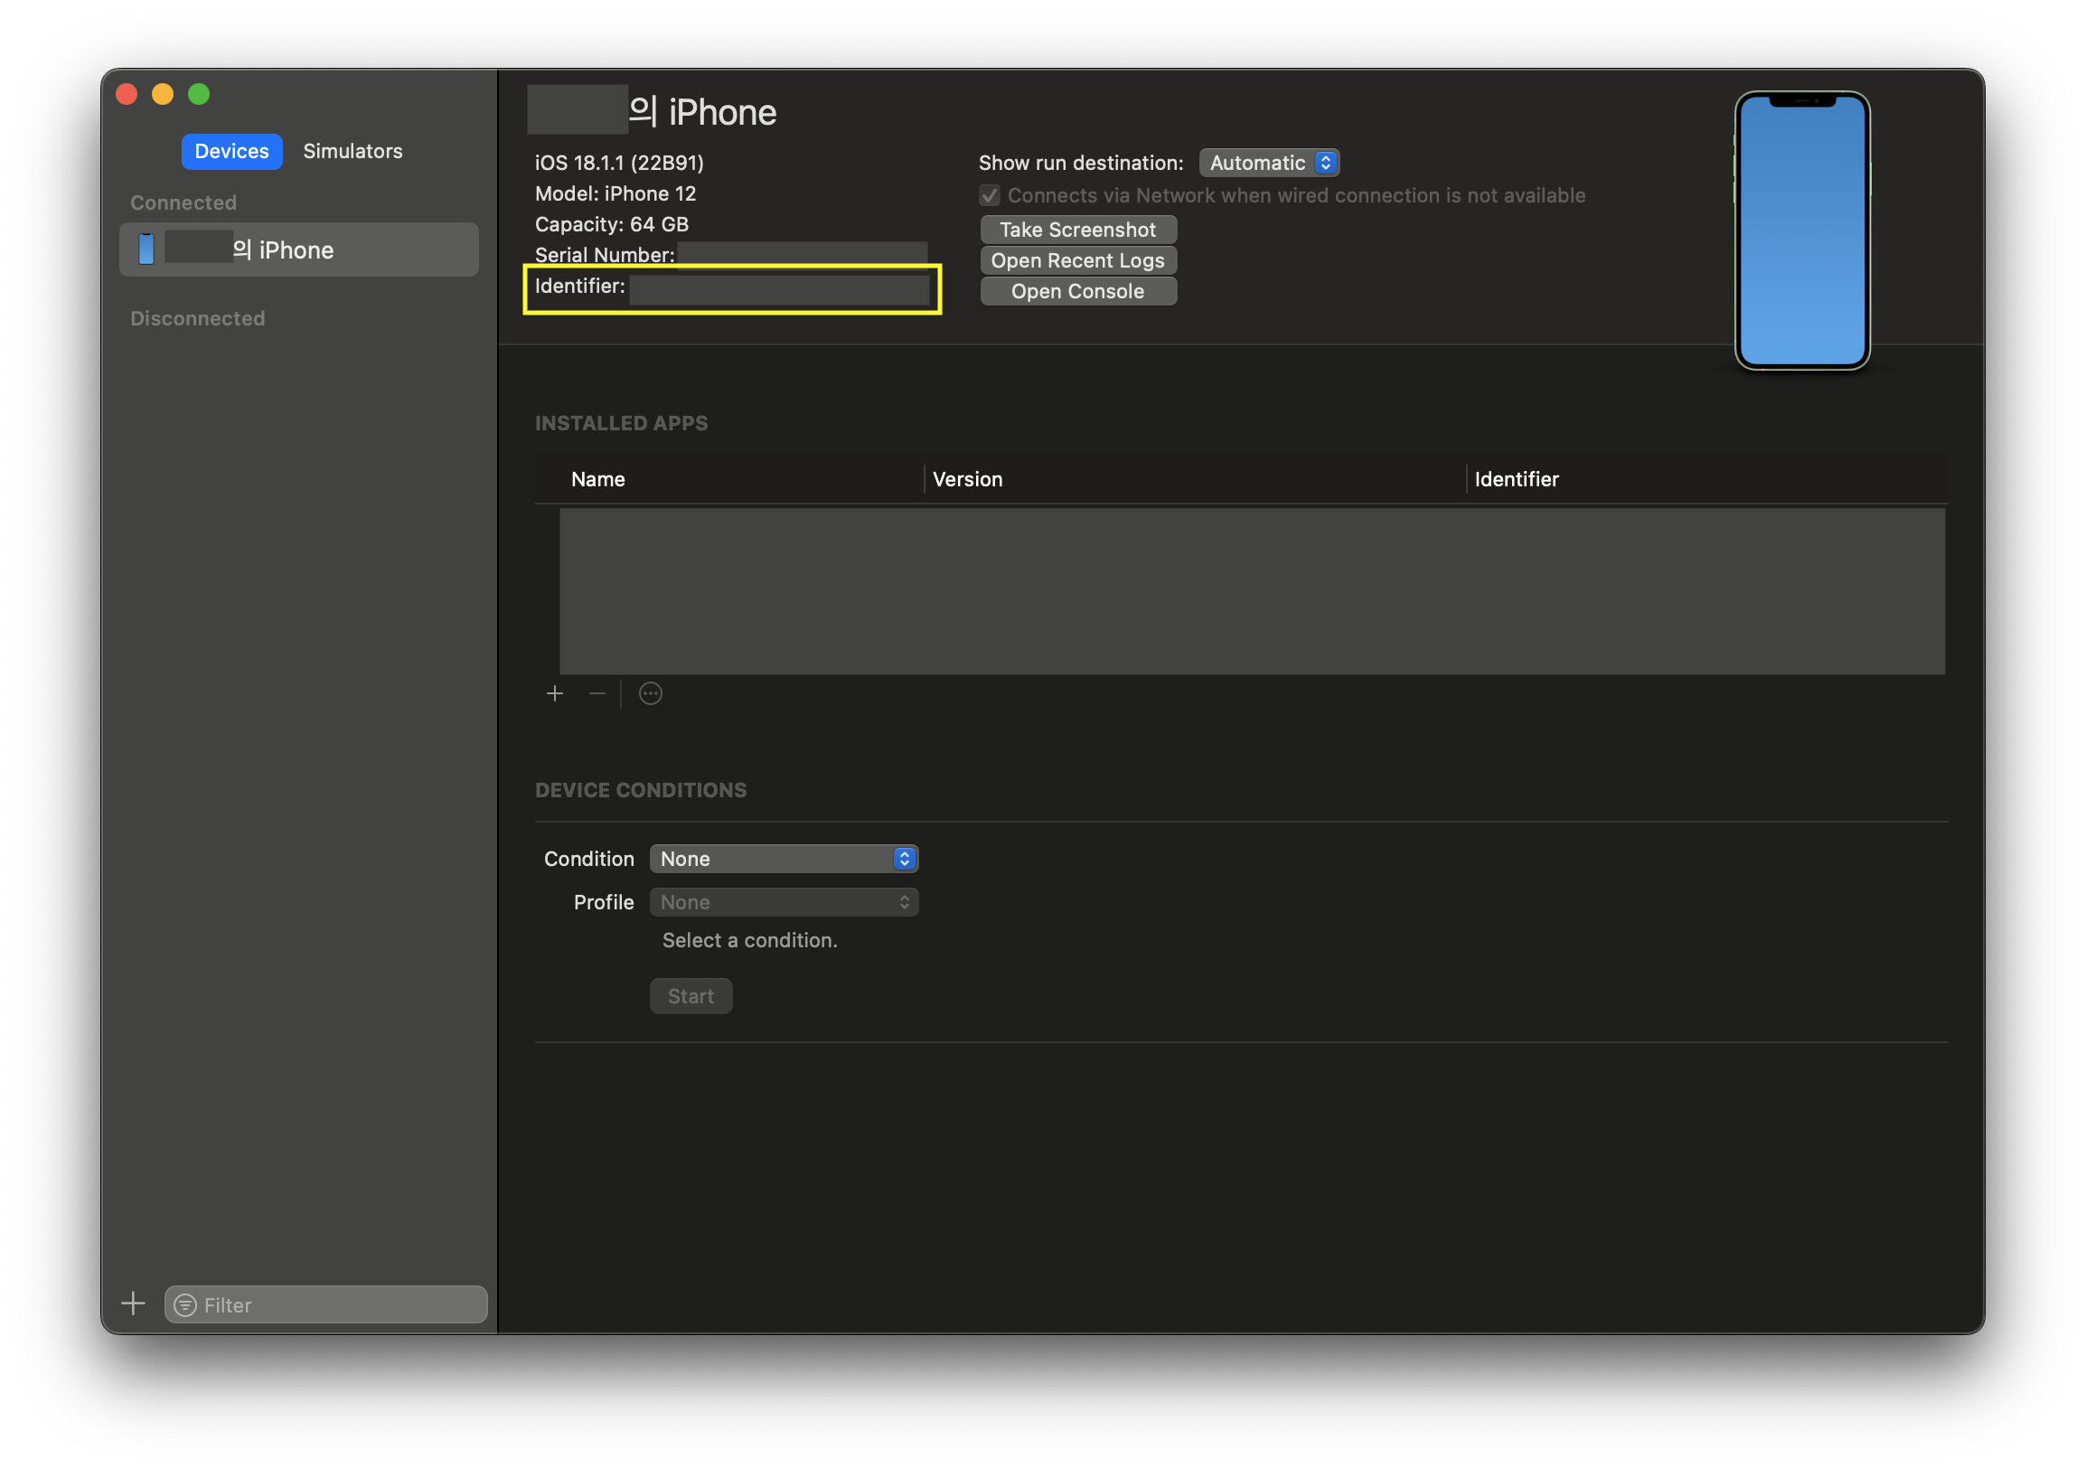Open the Profile None dropdown
Screen dimensions: 2086x1468
click(x=784, y=902)
